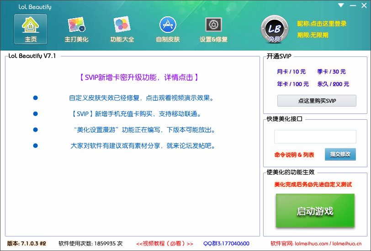Open 美化设置漫游 feature notice link
Image resolution: width=371 pixels, height=251 pixels.
tap(144, 130)
